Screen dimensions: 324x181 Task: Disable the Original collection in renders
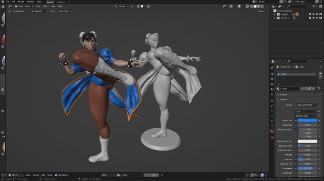321,14
